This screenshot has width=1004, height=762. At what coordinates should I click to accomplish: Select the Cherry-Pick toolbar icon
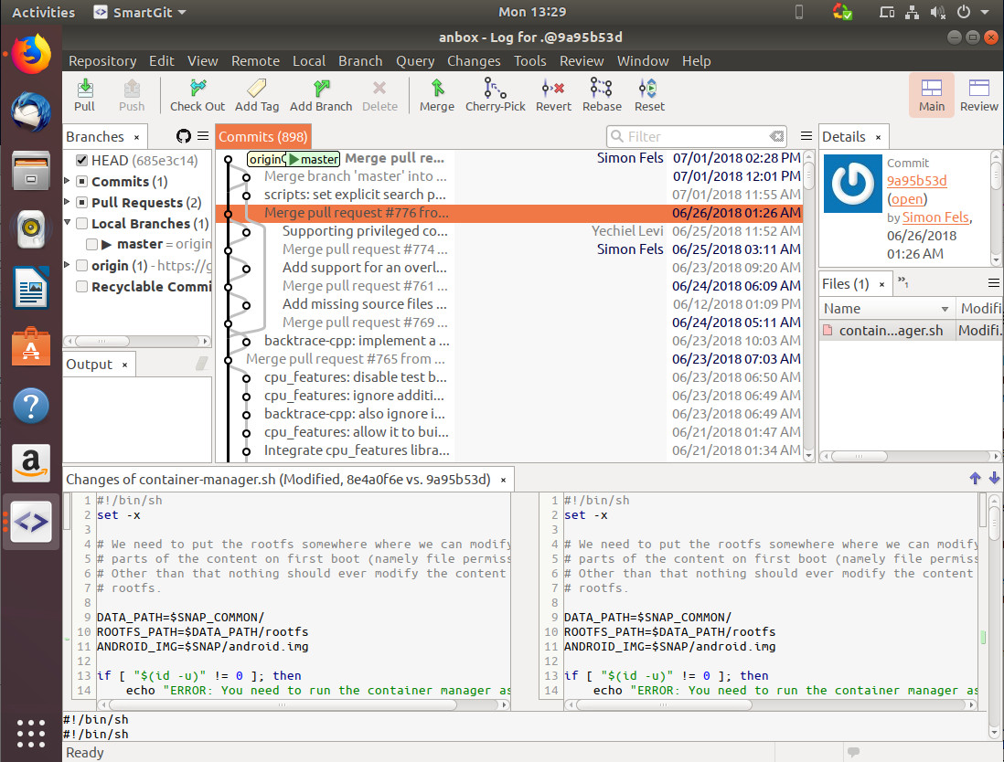495,91
